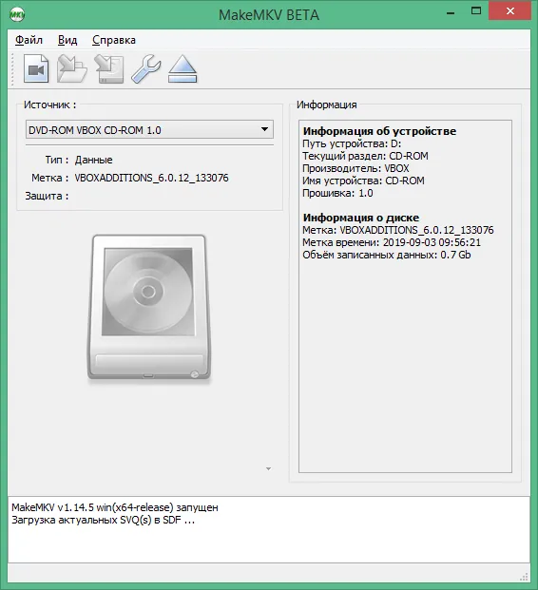Open the Справка menu
The width and height of the screenshot is (538, 590).
(114, 40)
